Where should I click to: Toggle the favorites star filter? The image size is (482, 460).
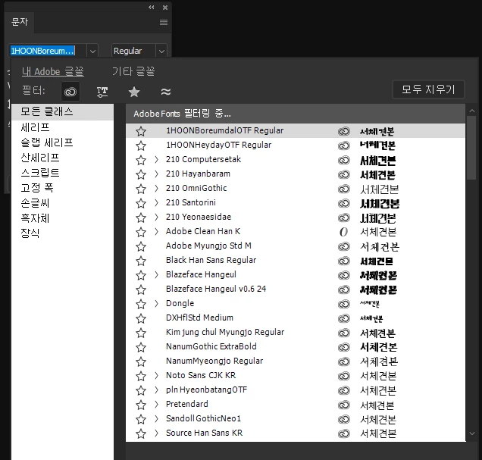pos(134,92)
